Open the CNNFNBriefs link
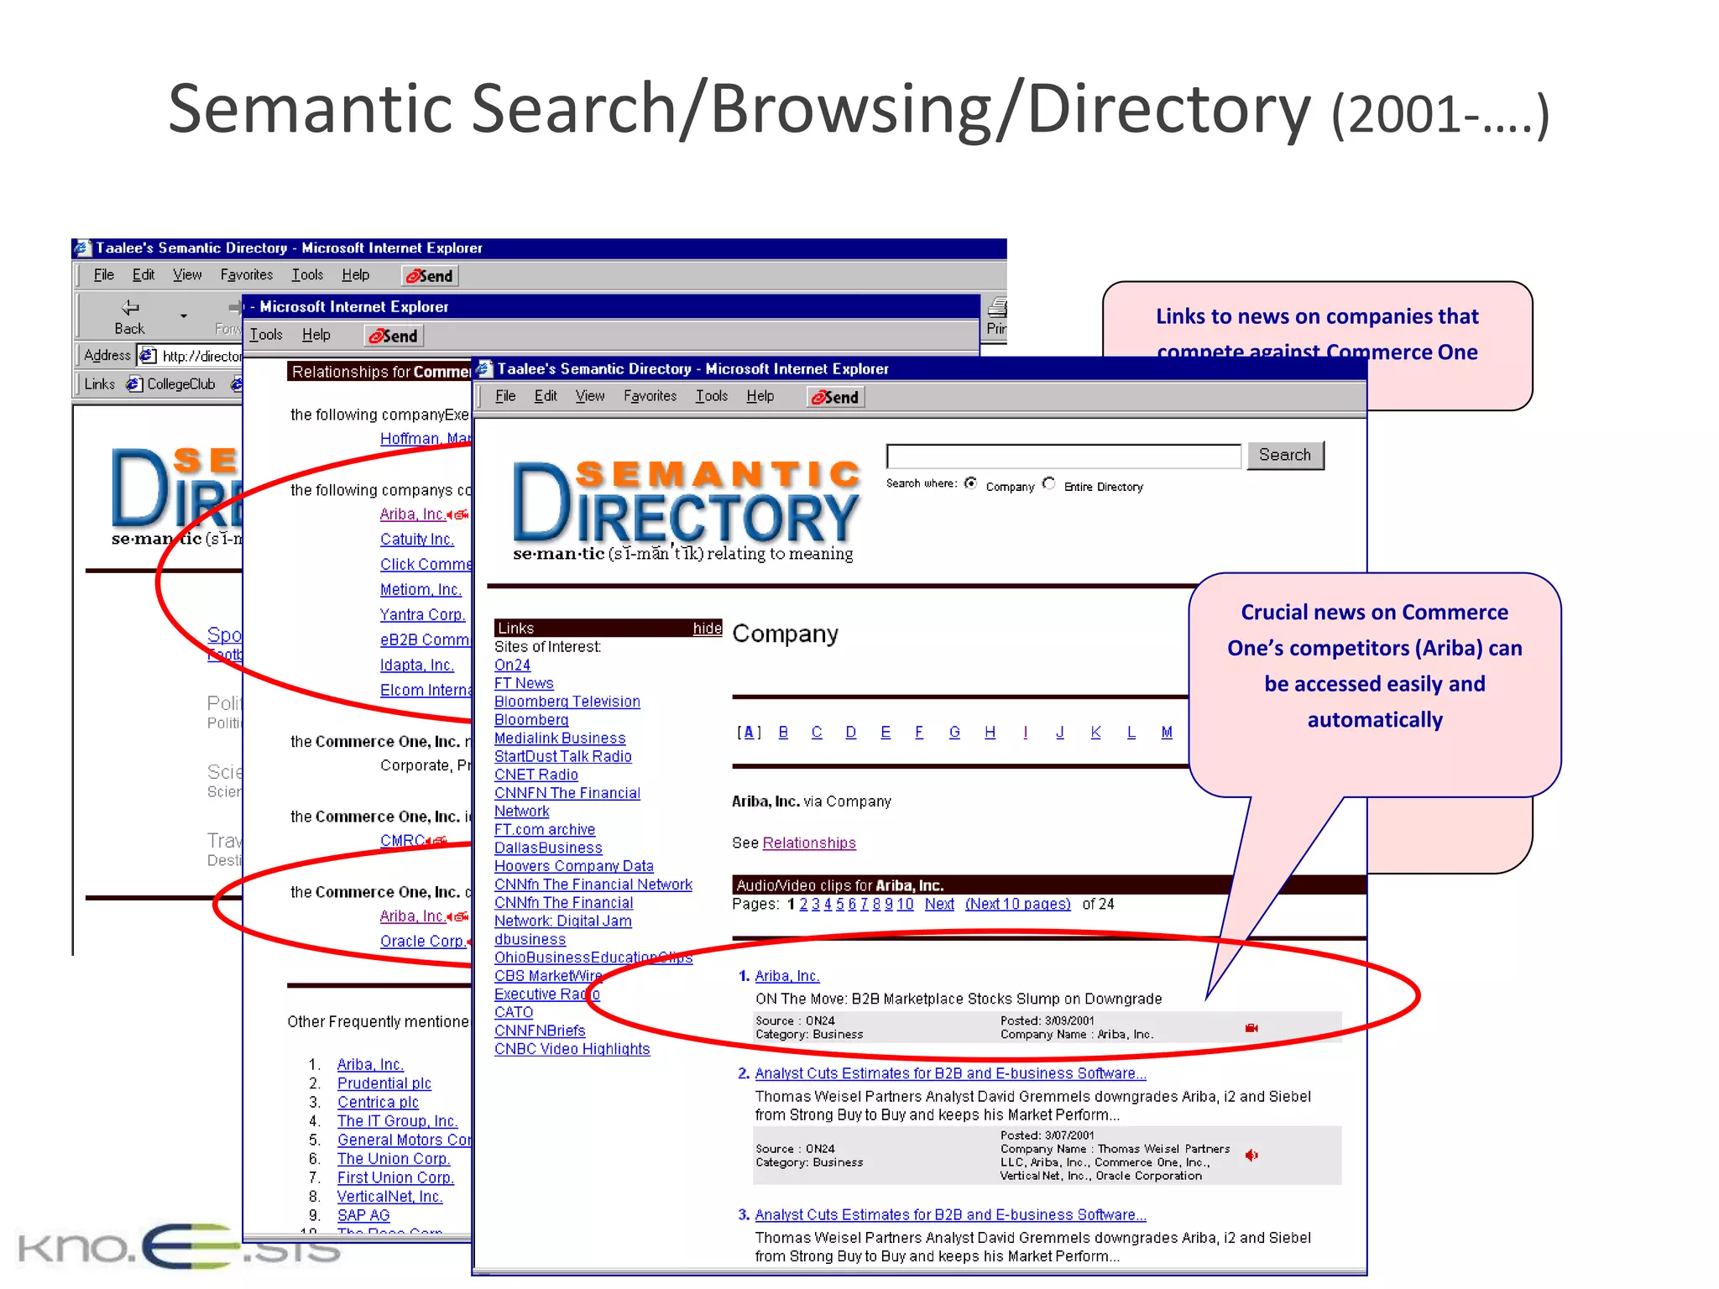The image size is (1719, 1289). click(540, 1031)
